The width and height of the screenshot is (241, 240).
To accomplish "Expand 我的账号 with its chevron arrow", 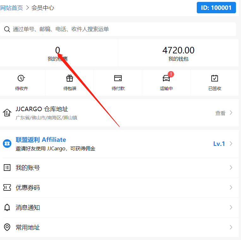I will (x=231, y=168).
